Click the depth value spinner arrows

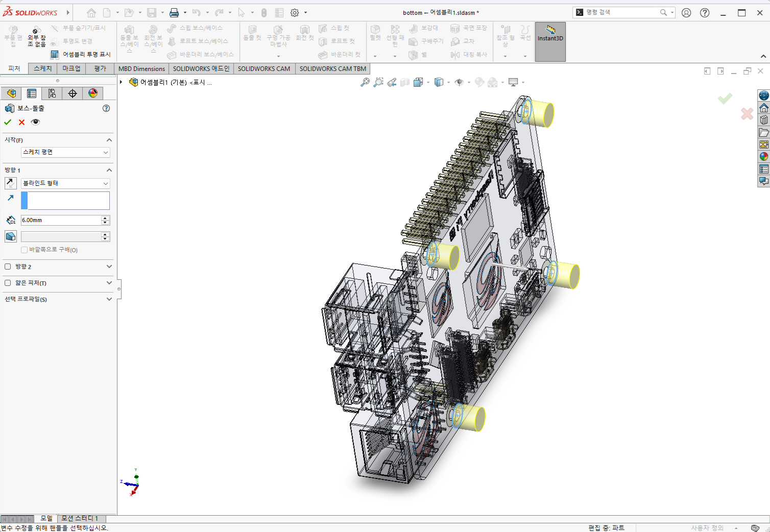pos(105,220)
